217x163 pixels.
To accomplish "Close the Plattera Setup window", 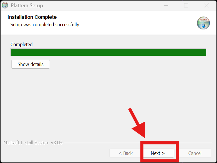I will click(207, 5).
